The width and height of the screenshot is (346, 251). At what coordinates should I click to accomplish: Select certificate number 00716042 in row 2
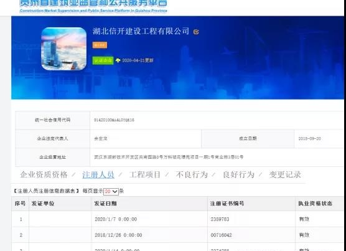click(221, 235)
